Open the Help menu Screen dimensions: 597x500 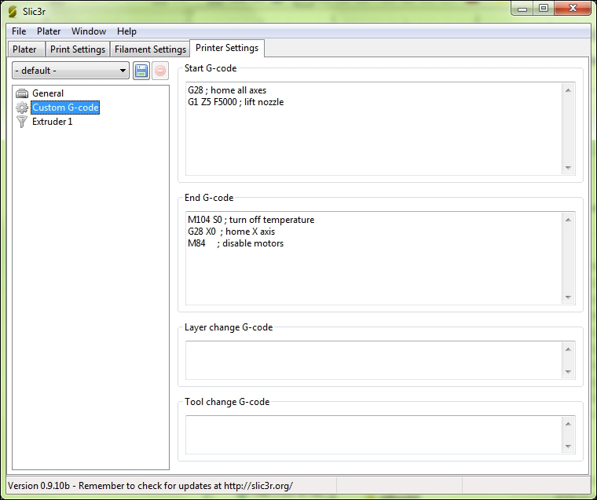pos(126,31)
